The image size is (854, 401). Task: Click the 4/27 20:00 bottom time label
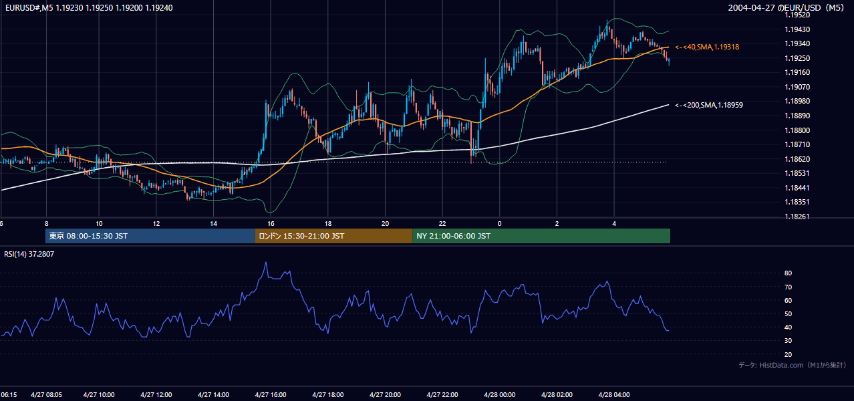pyautogui.click(x=385, y=394)
